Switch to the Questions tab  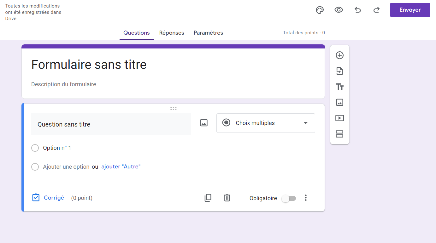tap(137, 33)
